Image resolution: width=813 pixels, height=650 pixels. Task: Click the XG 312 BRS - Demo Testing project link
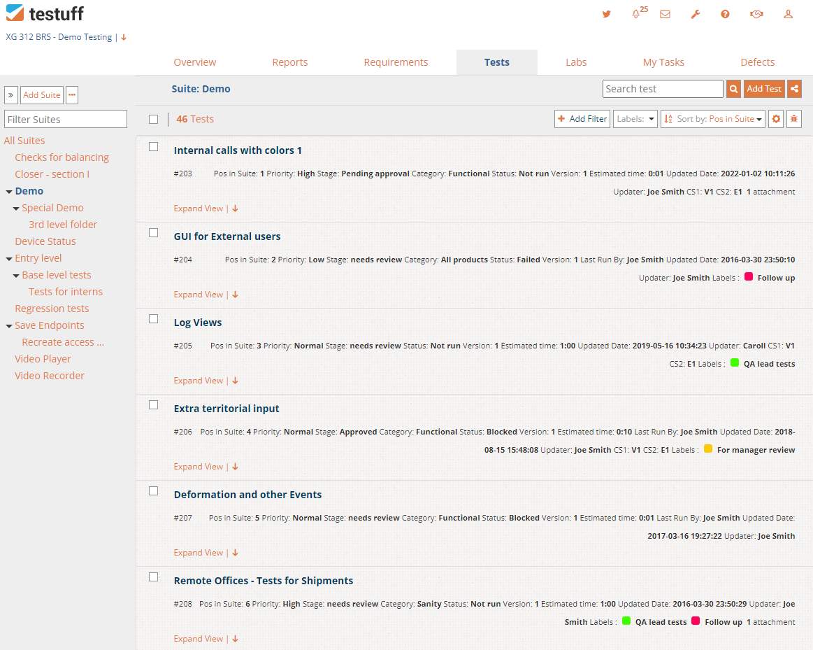pyautogui.click(x=59, y=37)
